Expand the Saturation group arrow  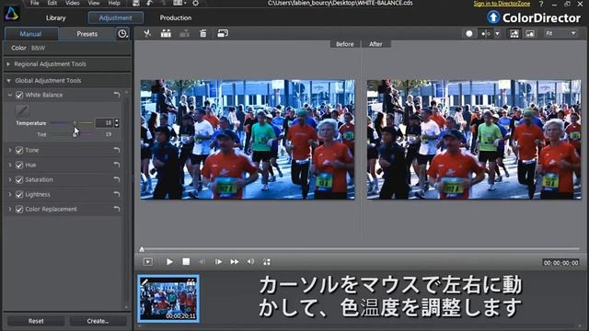(10, 180)
